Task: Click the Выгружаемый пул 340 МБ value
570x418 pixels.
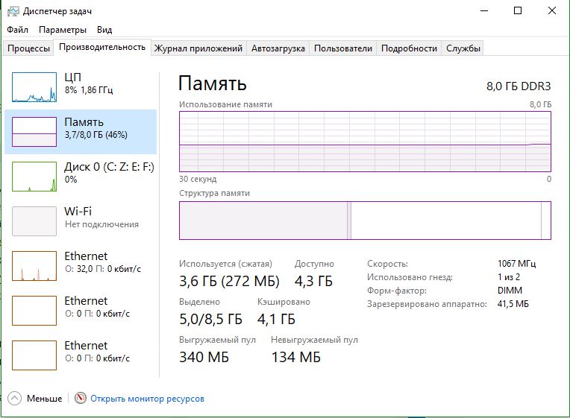Action: (x=204, y=357)
